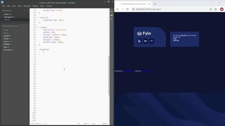Open the File menu in Brackets

click(4, 6)
